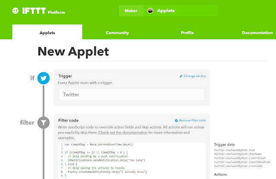Click the blue Twitter bird trigger icon

tap(44, 78)
